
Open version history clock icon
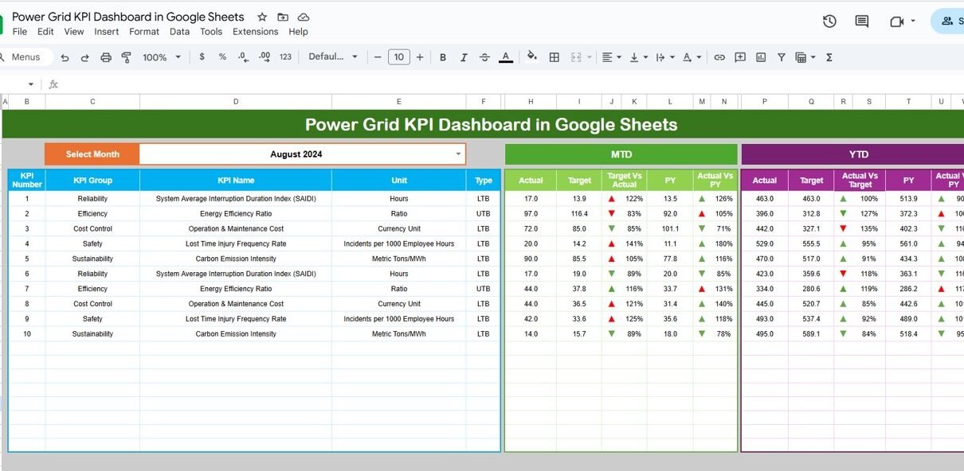[x=829, y=21]
